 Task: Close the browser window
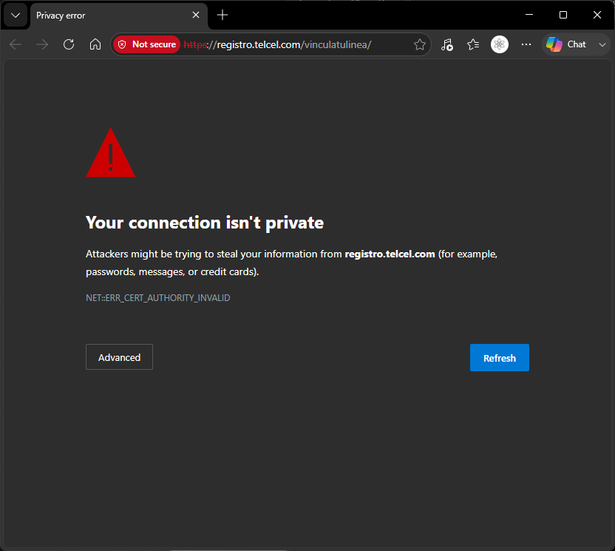tap(597, 15)
